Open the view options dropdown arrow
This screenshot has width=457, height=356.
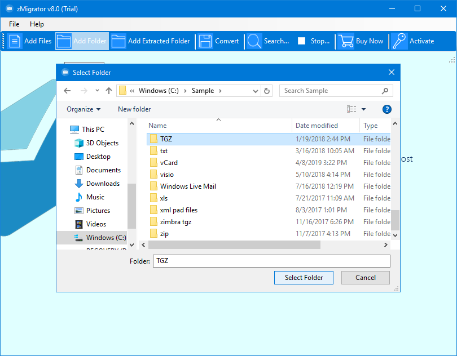[363, 109]
